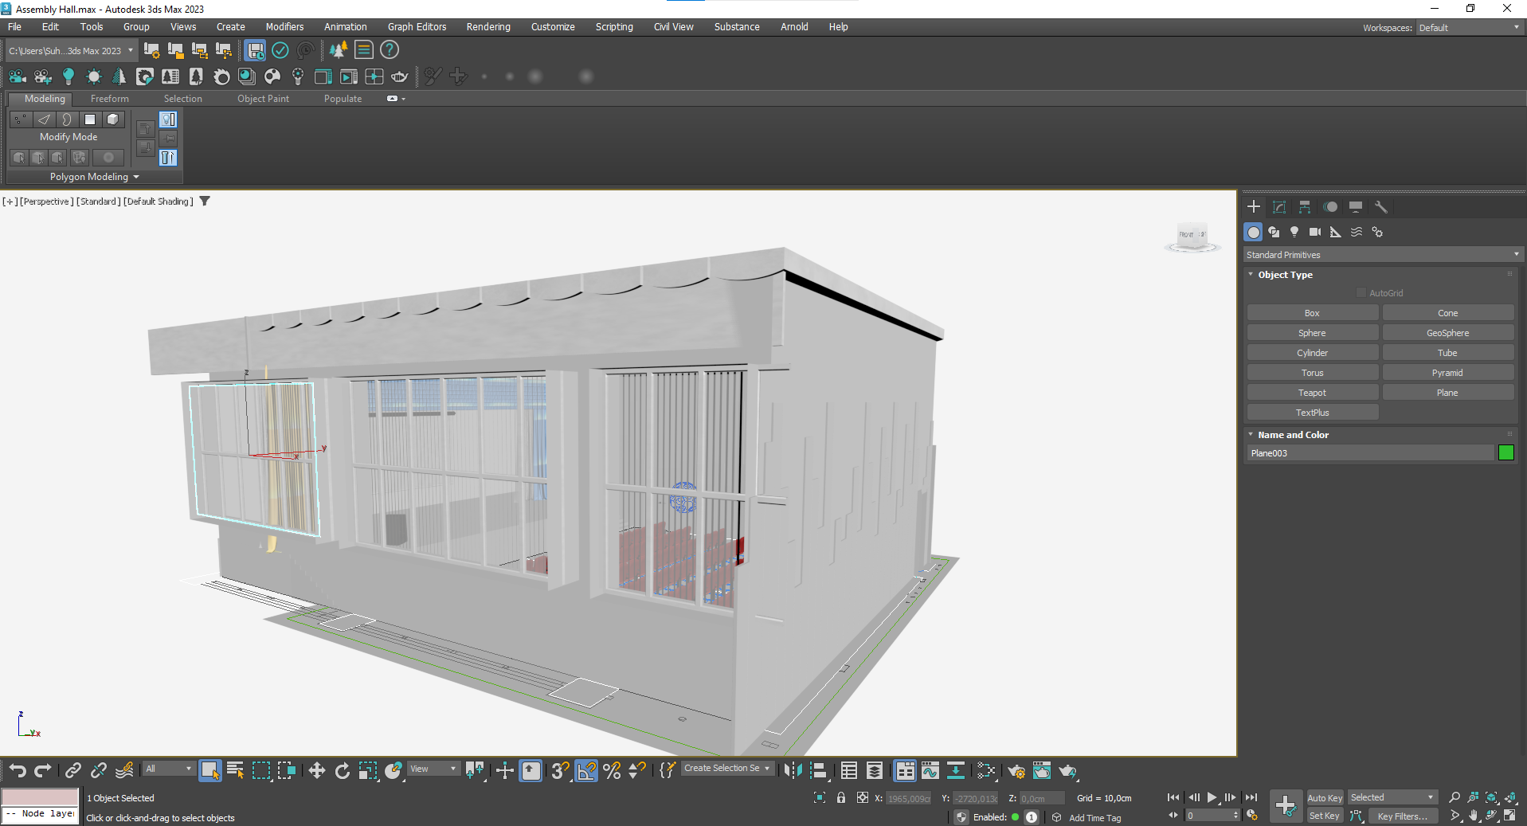Toggle the selection lock padlock
The width and height of the screenshot is (1527, 826).
click(x=841, y=797)
